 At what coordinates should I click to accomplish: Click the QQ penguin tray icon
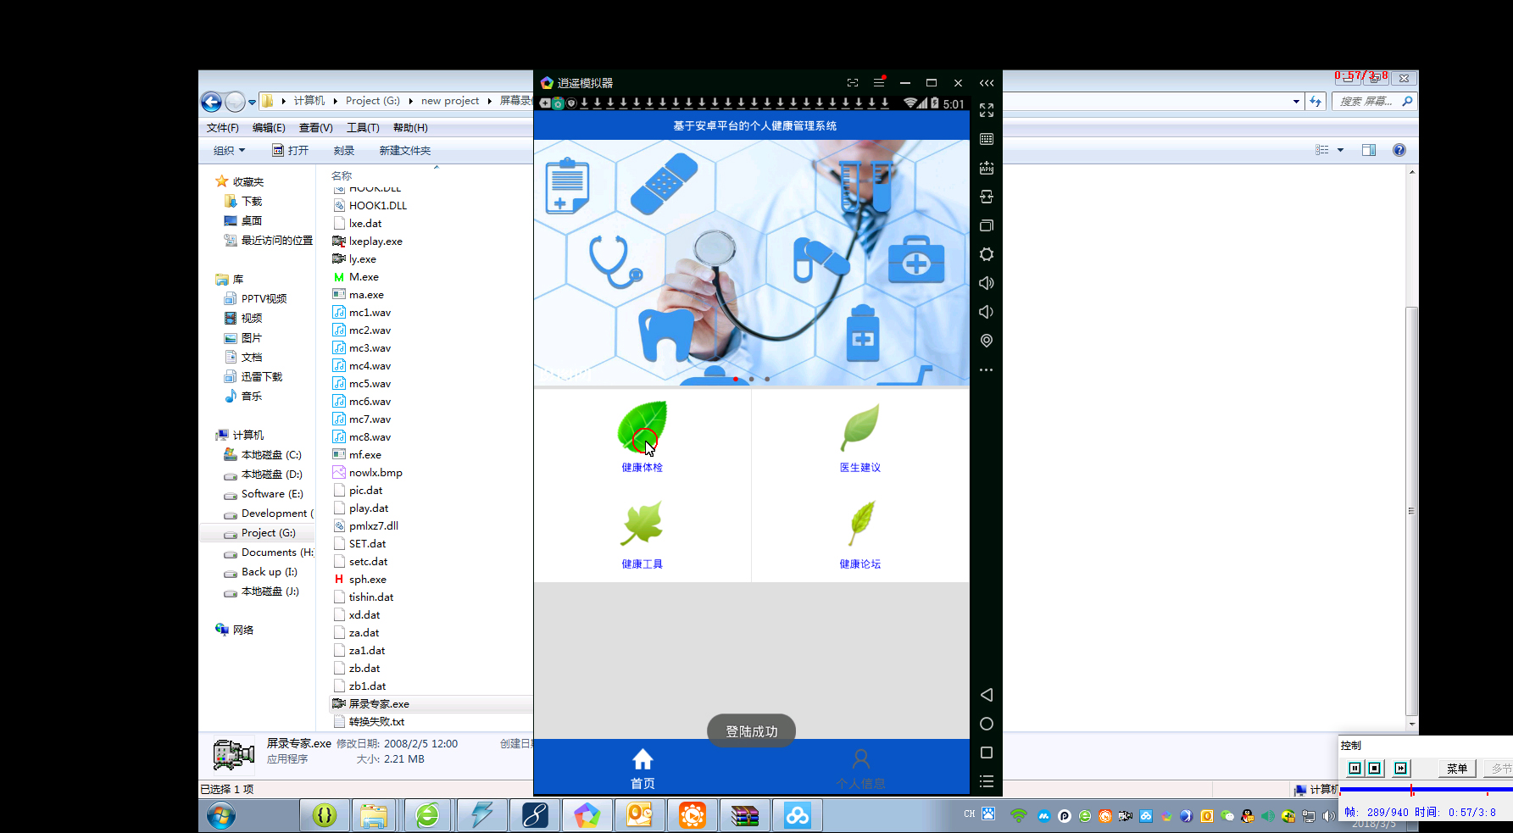pyautogui.click(x=1248, y=816)
